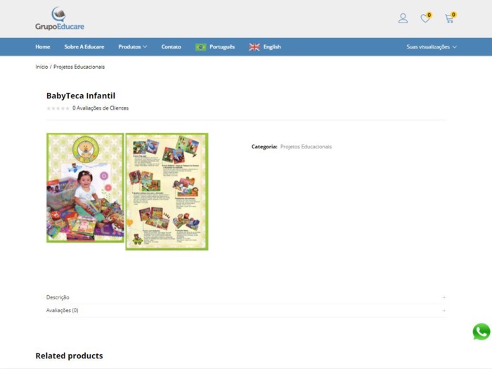Click the plus icon beside Descrição

444,297
